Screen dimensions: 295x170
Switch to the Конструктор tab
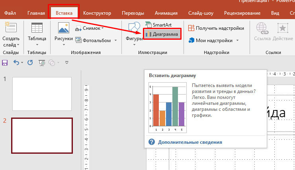[x=97, y=13]
